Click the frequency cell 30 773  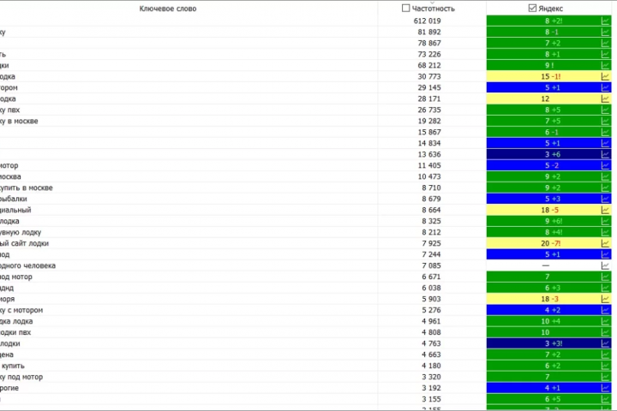(429, 76)
